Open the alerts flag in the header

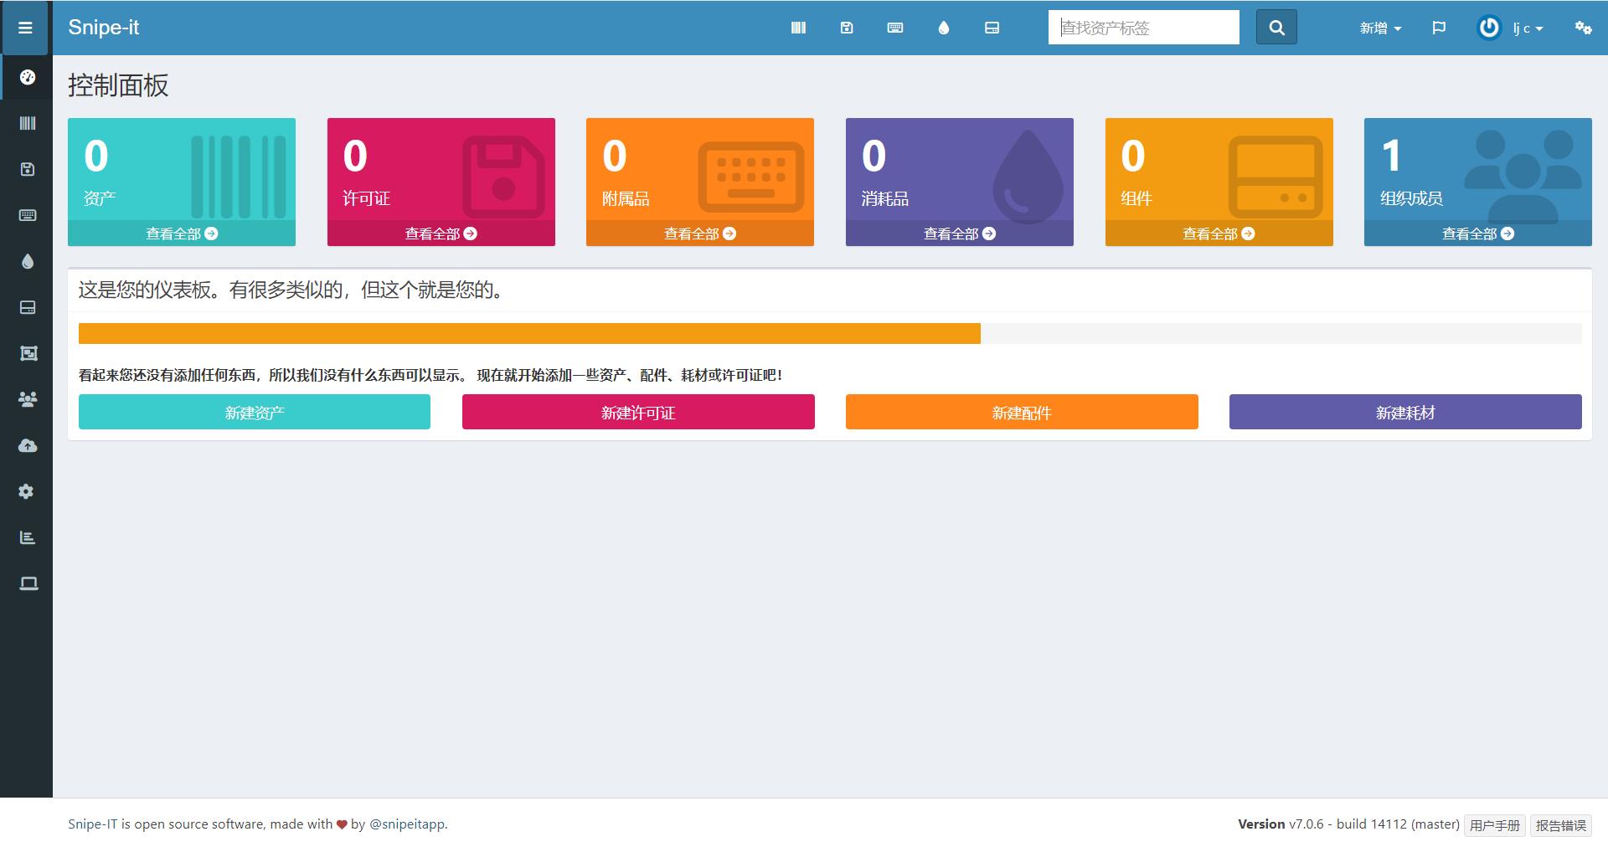click(x=1439, y=28)
